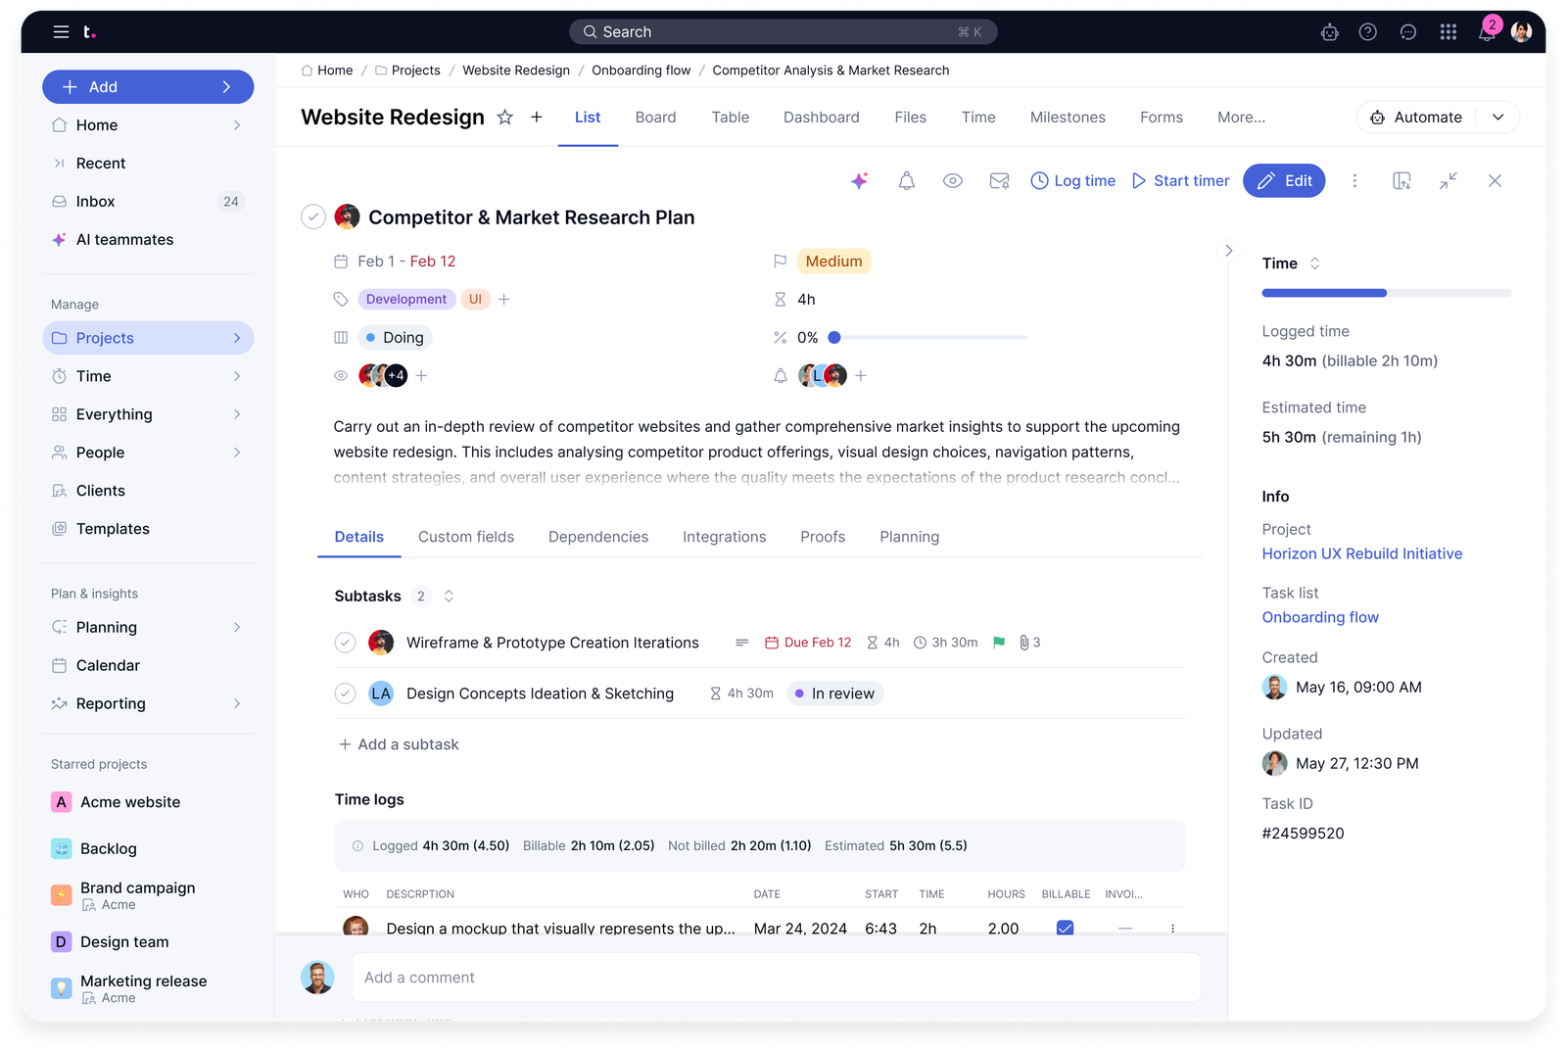The height and width of the screenshot is (1052, 1567).
Task: Add a tag with plus after UI tag
Action: click(x=504, y=300)
